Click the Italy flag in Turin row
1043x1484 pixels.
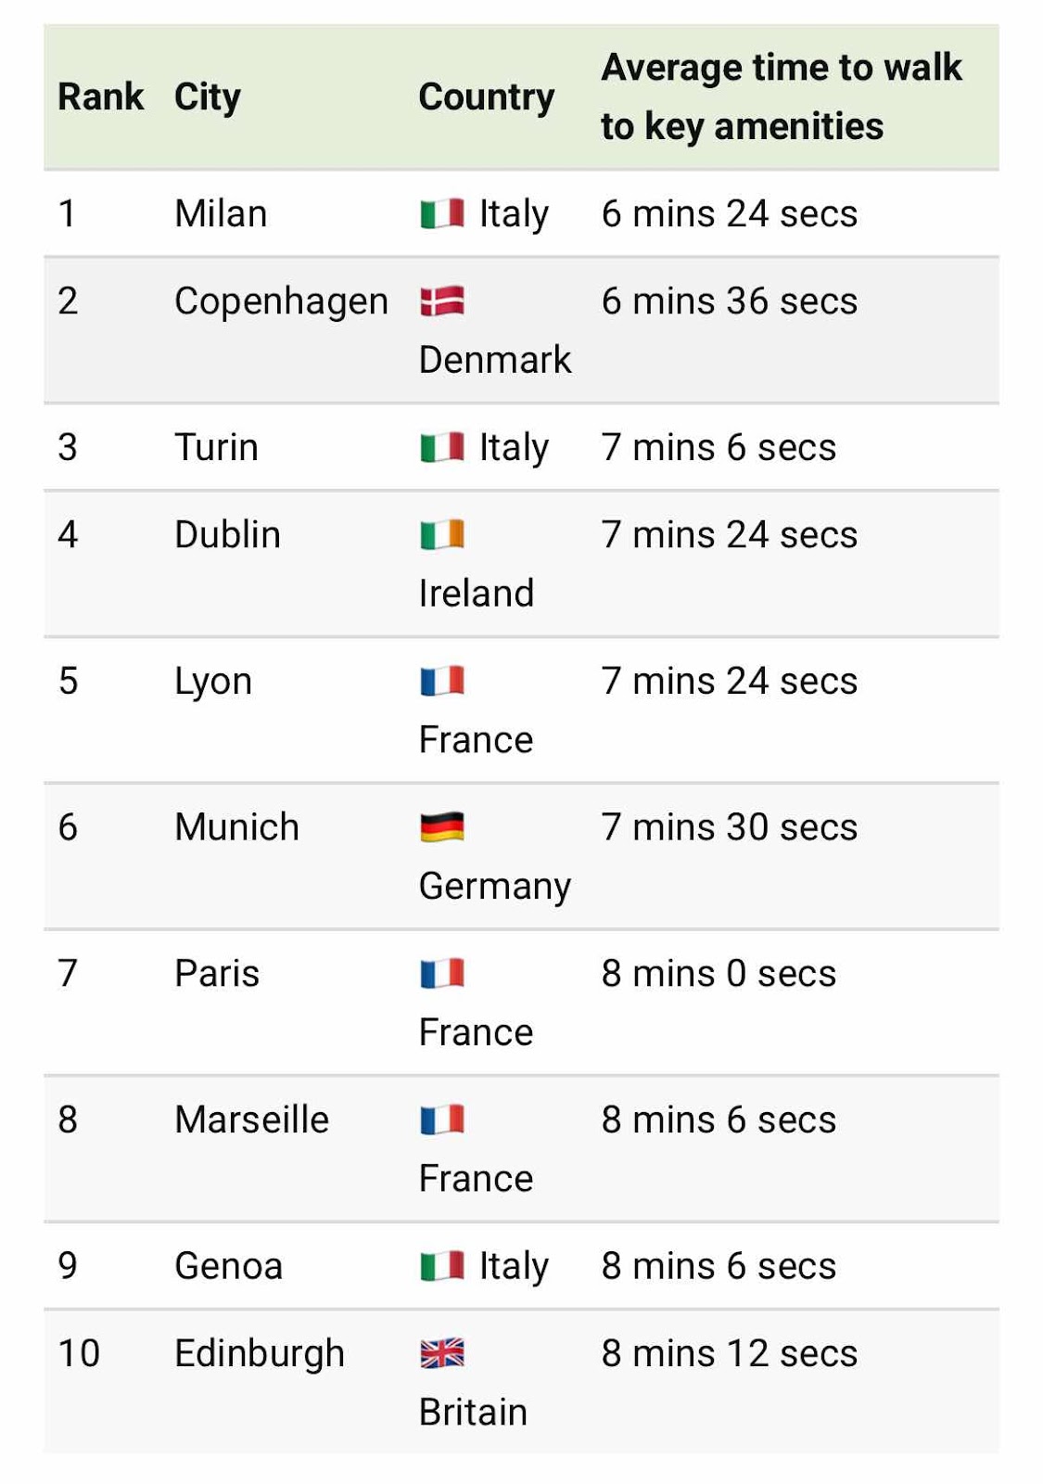pos(441,448)
